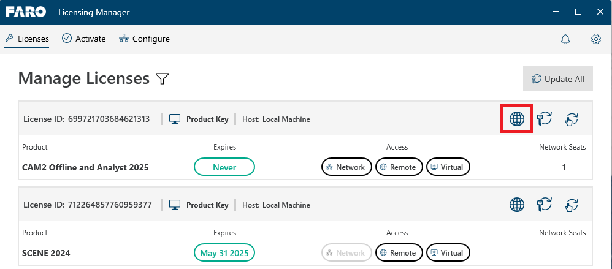612x269 pixels.
Task: Toggle Remote access for SCENE 2024
Action: point(399,252)
